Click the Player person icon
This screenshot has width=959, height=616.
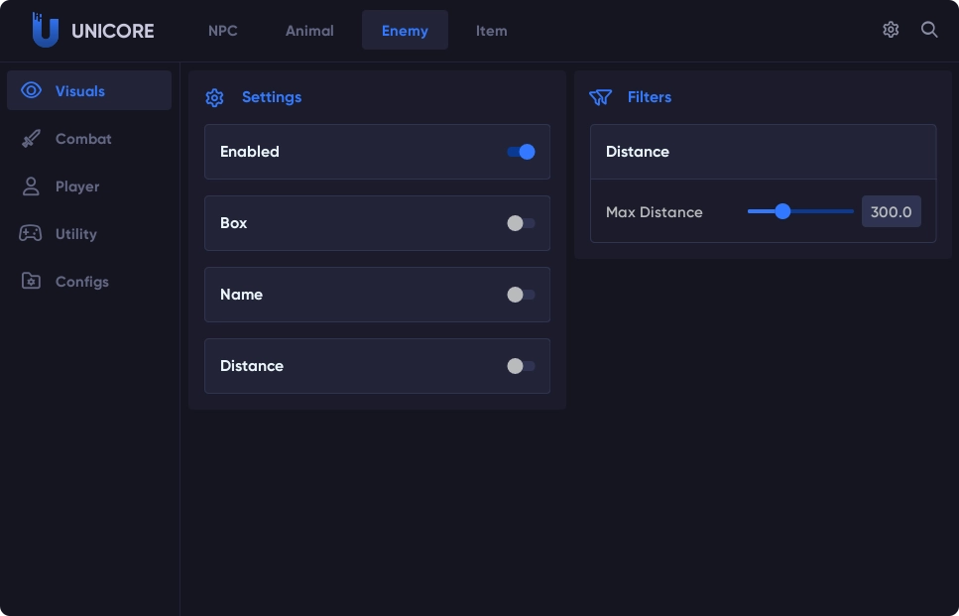[32, 186]
